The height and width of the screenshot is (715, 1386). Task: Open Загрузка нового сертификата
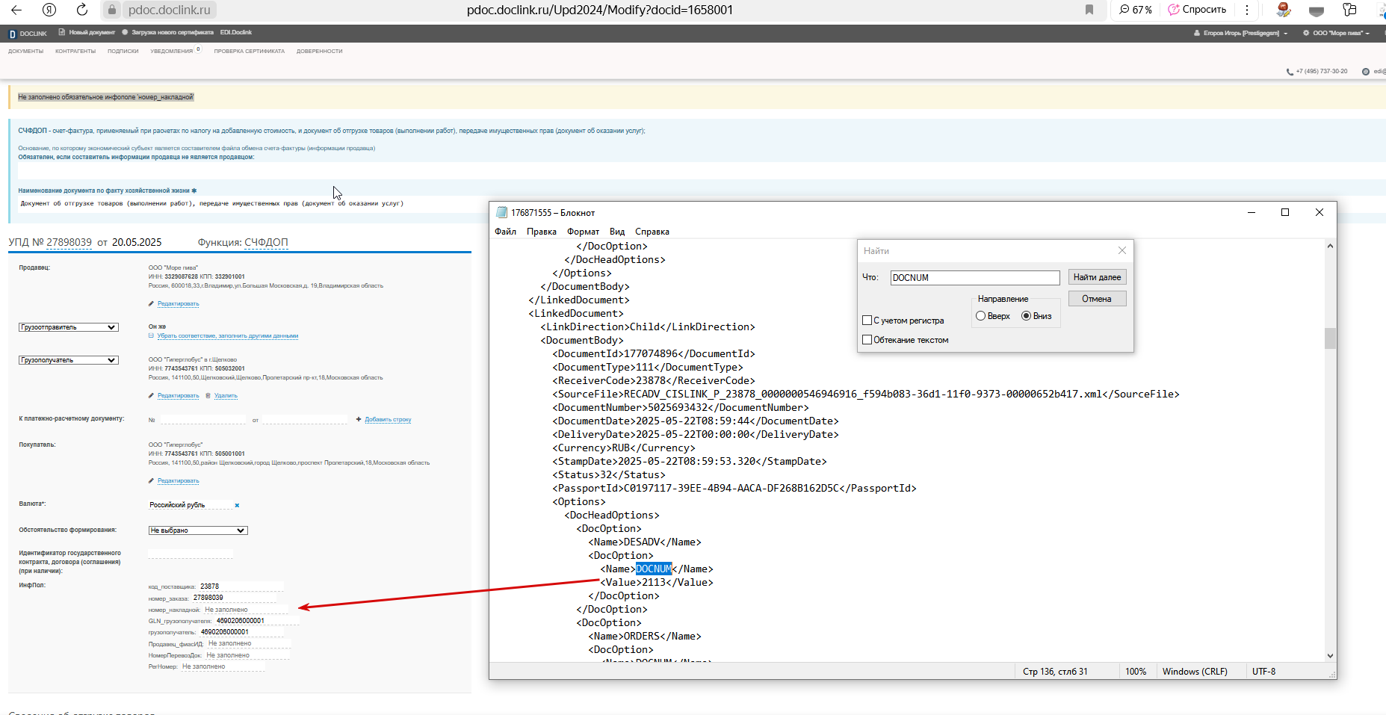[x=168, y=33]
